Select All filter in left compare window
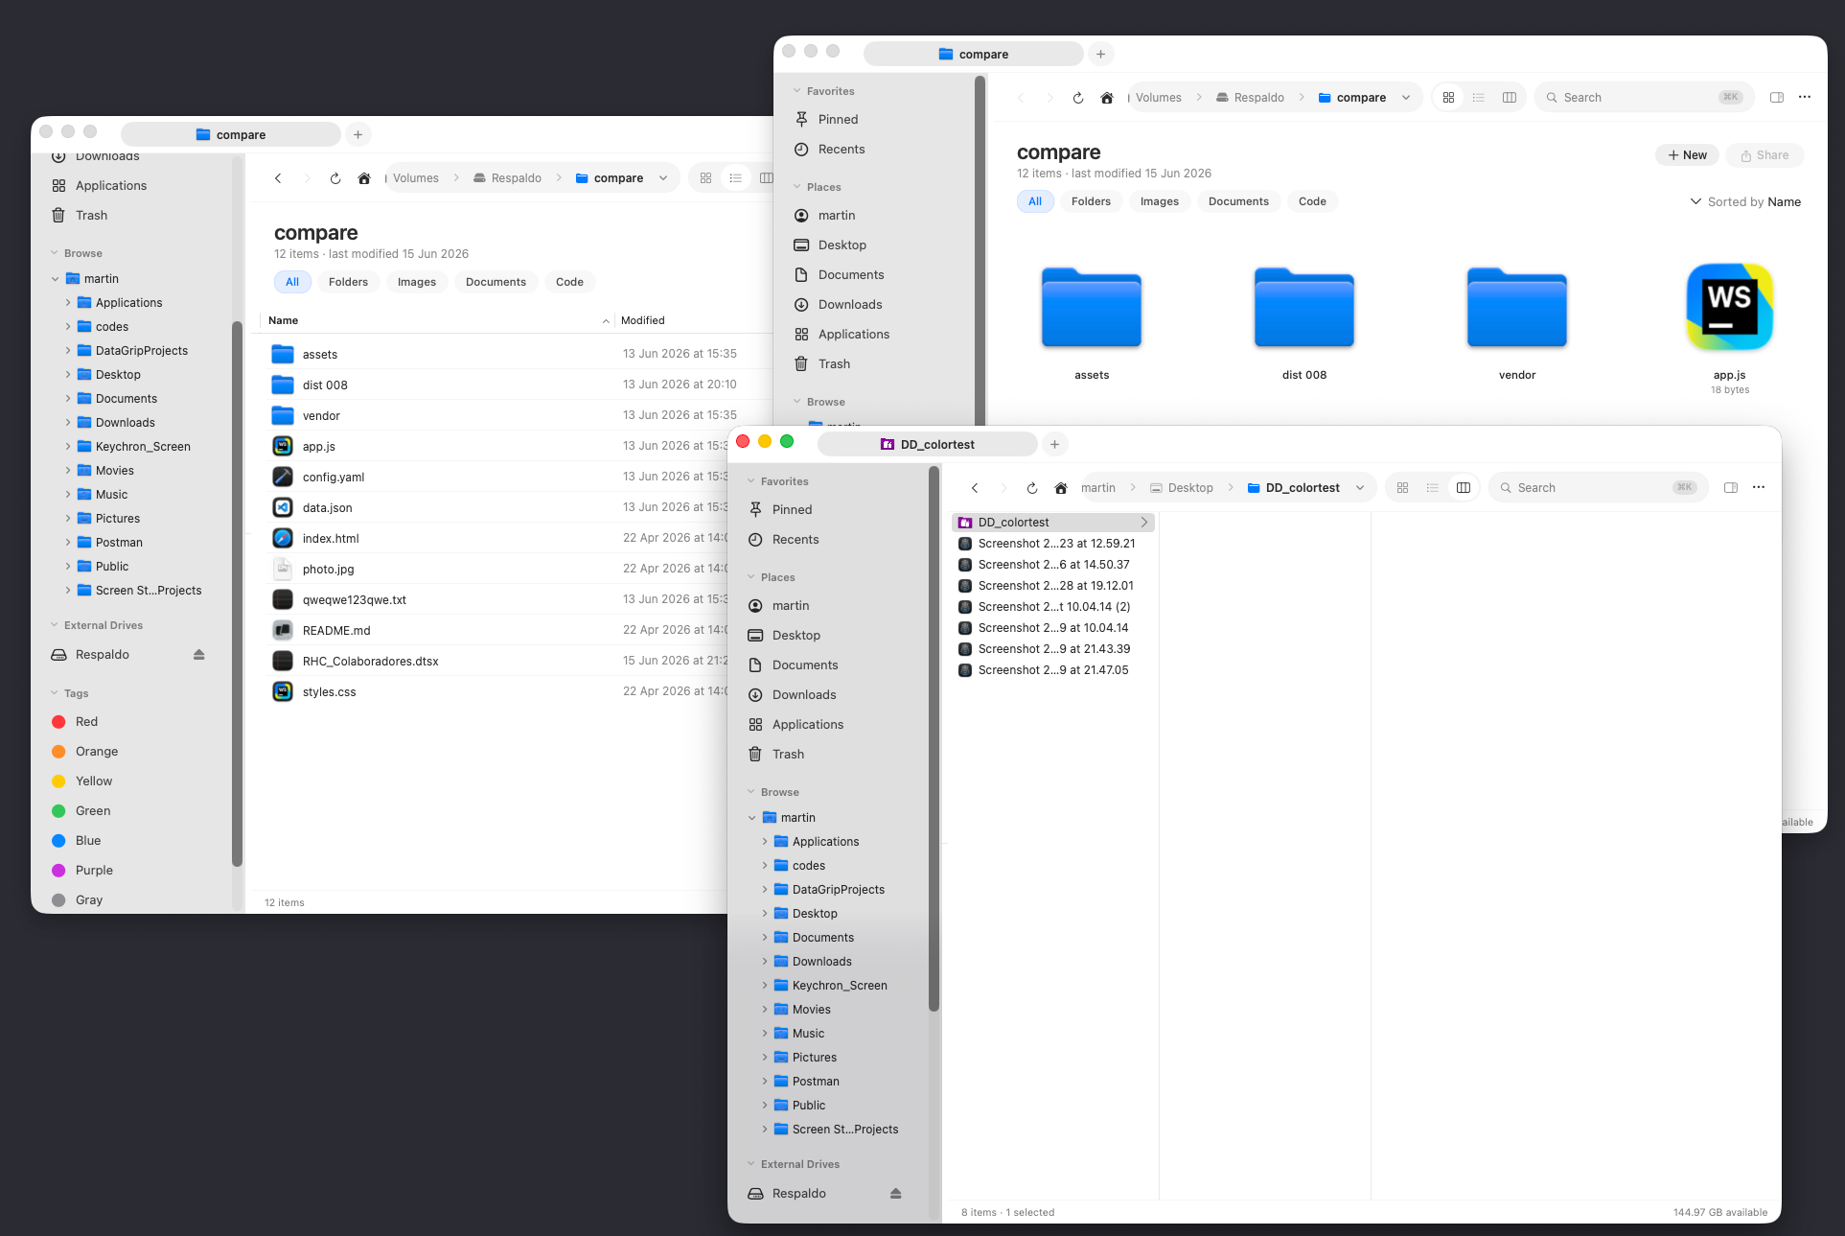The image size is (1845, 1236). 292,282
